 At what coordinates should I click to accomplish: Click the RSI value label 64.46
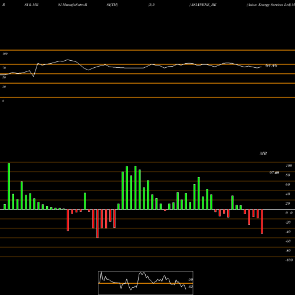[271, 65]
